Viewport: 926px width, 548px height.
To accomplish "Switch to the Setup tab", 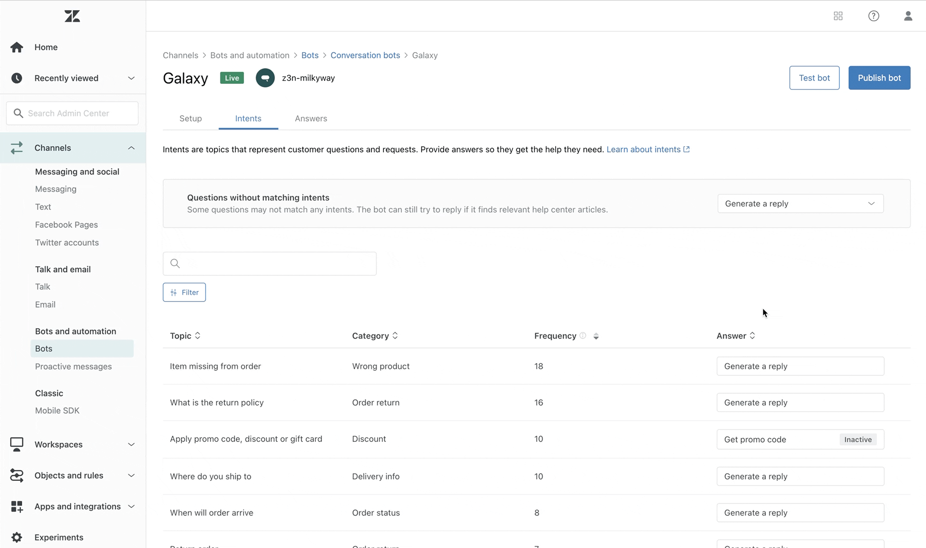I will pyautogui.click(x=190, y=118).
